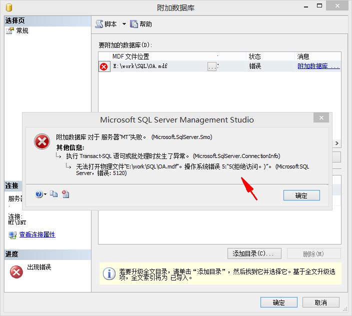Maximize the 附加数据库 window
The height and width of the screenshot is (316, 352).
[x=319, y=6]
